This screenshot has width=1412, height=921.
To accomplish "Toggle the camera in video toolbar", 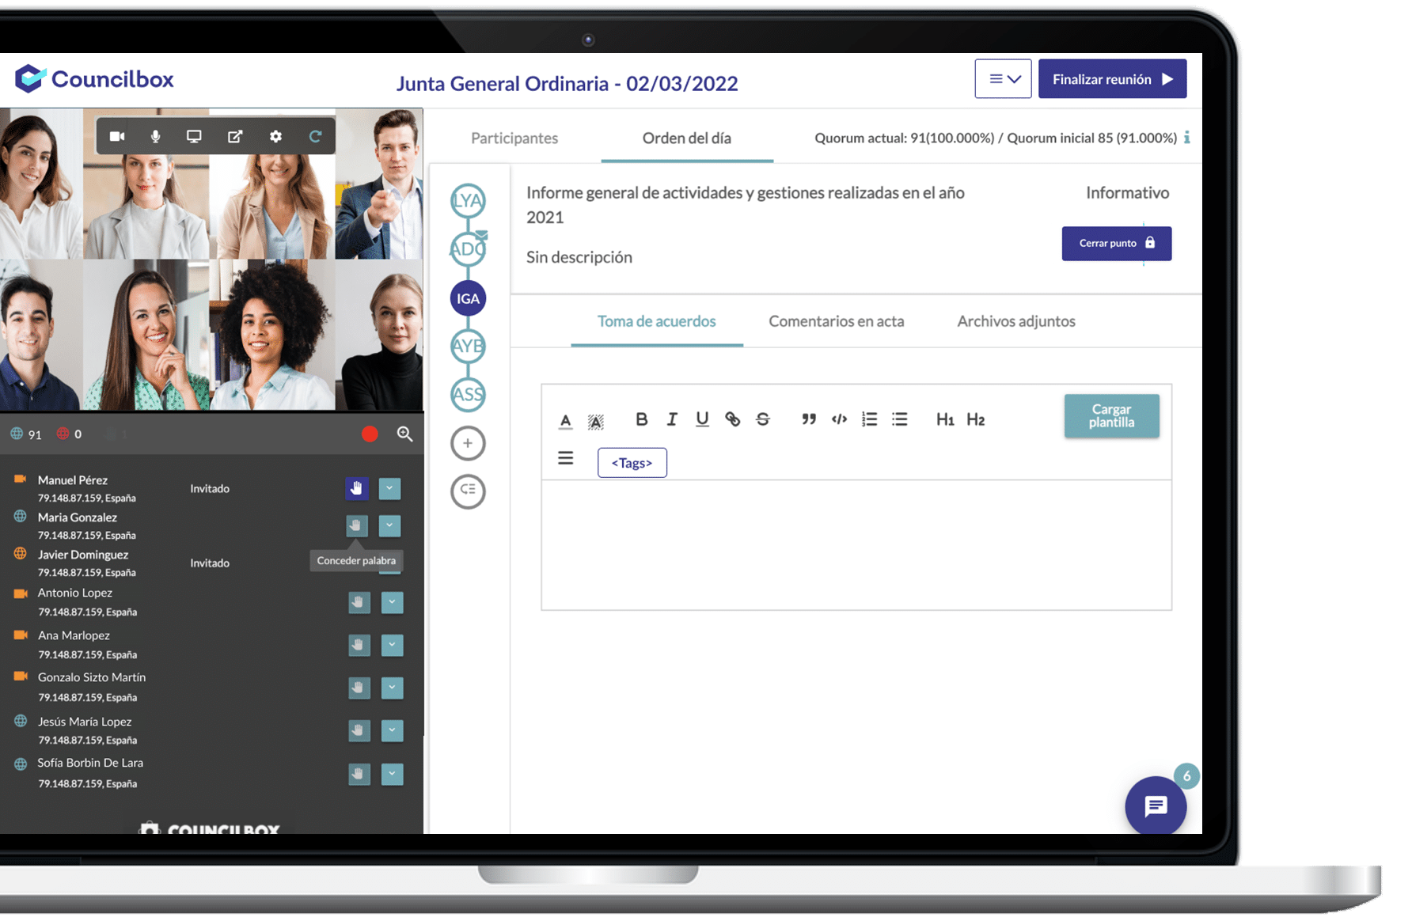I will [x=117, y=136].
